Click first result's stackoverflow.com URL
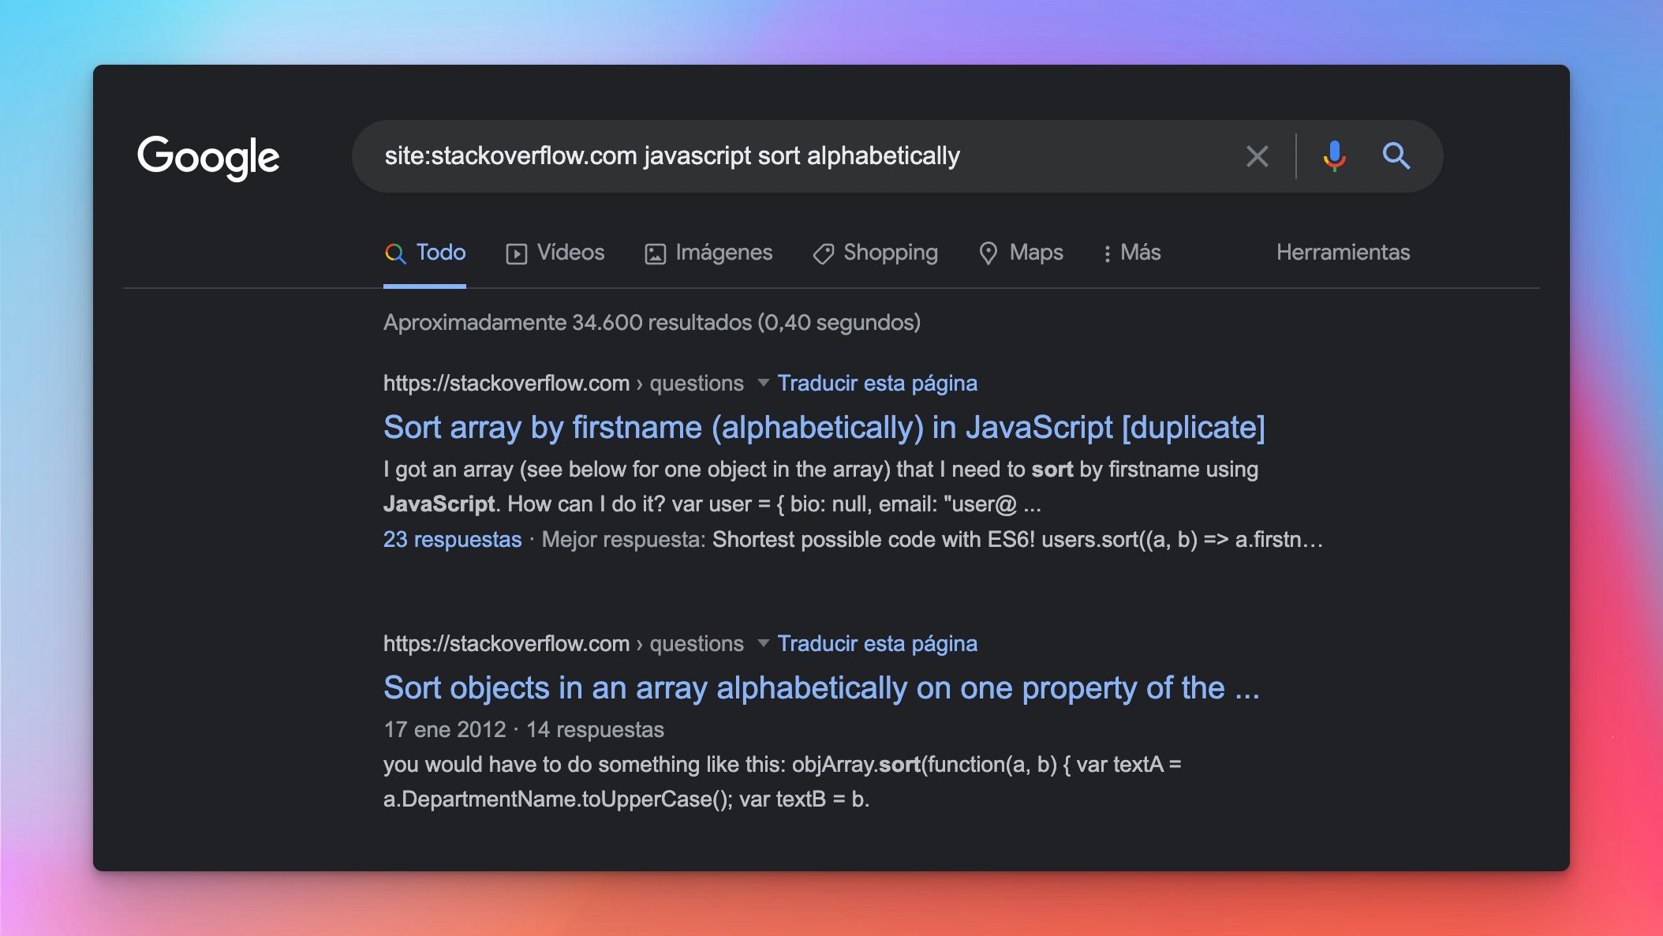 coord(563,384)
